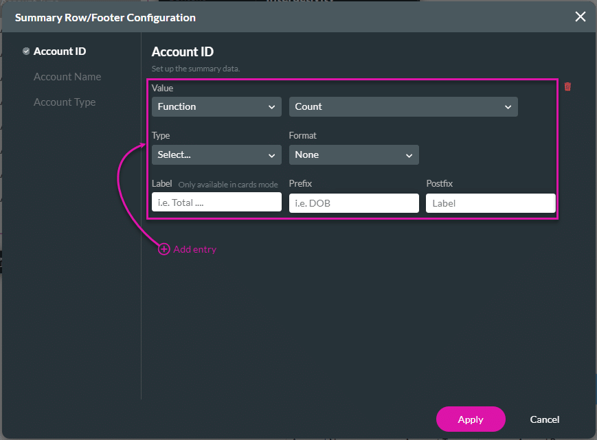The width and height of the screenshot is (597, 440).
Task: Cancel the summary row configuration
Action: [544, 419]
